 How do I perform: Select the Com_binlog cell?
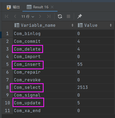pyautogui.click(x=45, y=33)
